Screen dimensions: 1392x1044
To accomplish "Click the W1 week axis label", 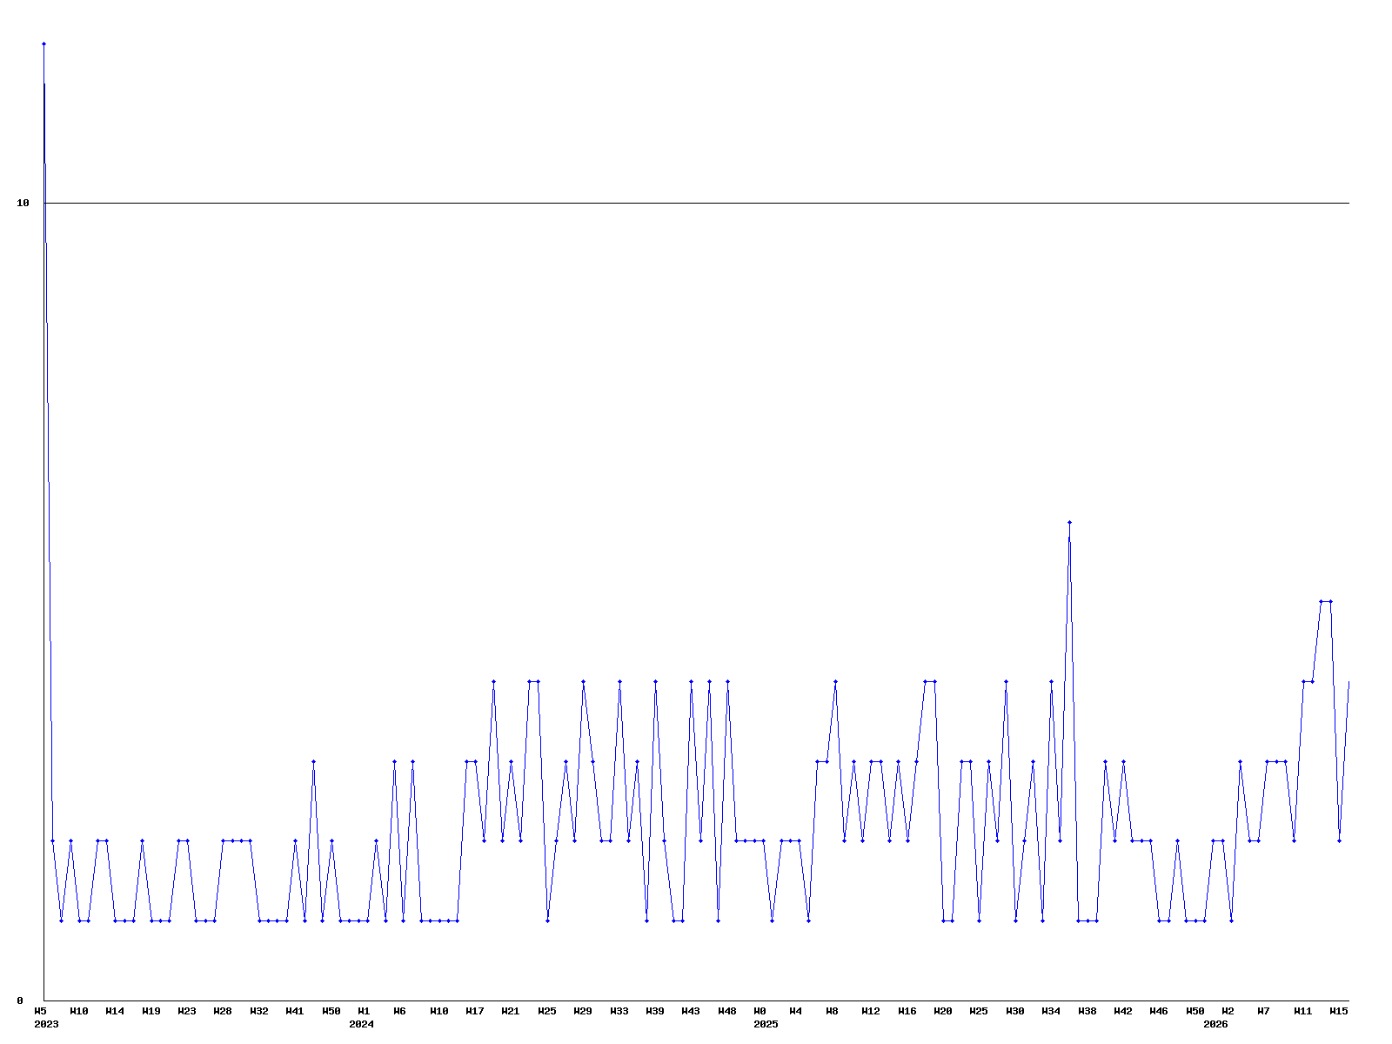I will [x=364, y=1011].
